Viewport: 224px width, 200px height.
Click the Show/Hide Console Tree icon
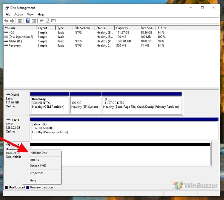(20, 21)
